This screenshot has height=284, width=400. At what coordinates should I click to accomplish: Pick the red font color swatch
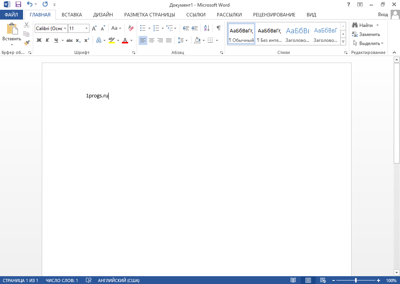(x=124, y=40)
